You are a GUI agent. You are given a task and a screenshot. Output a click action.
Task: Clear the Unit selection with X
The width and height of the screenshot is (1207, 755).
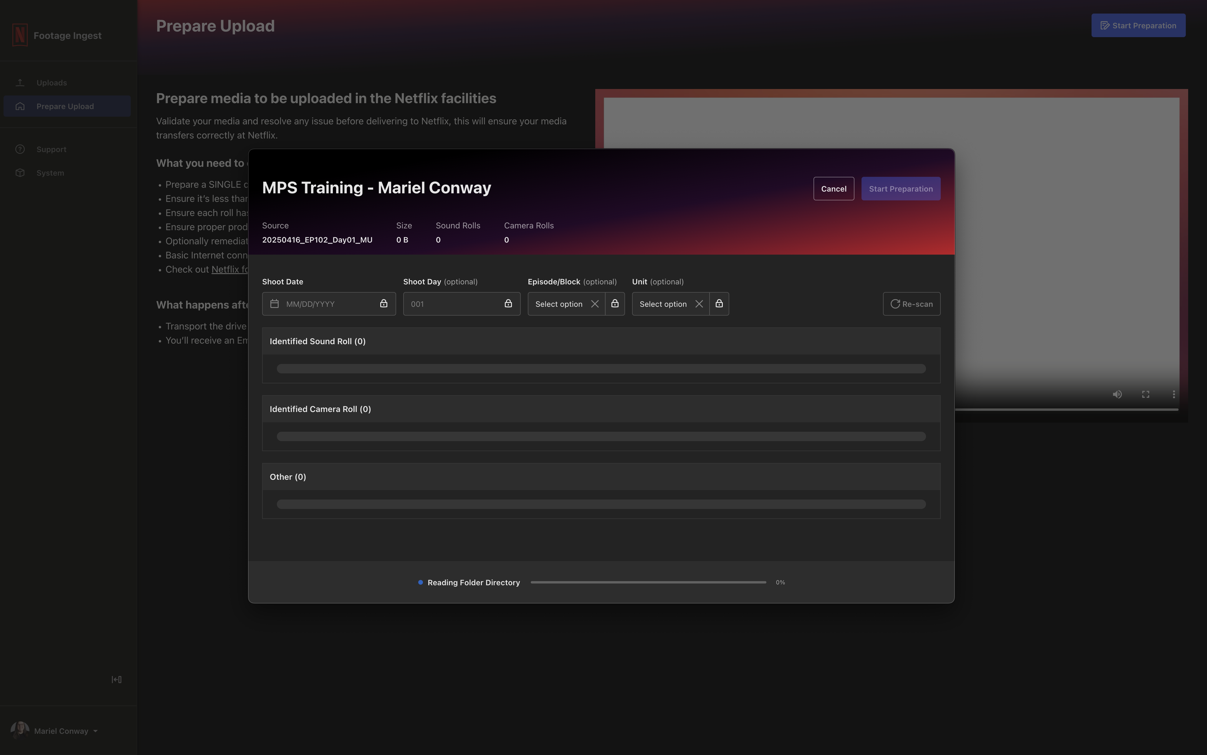click(699, 304)
